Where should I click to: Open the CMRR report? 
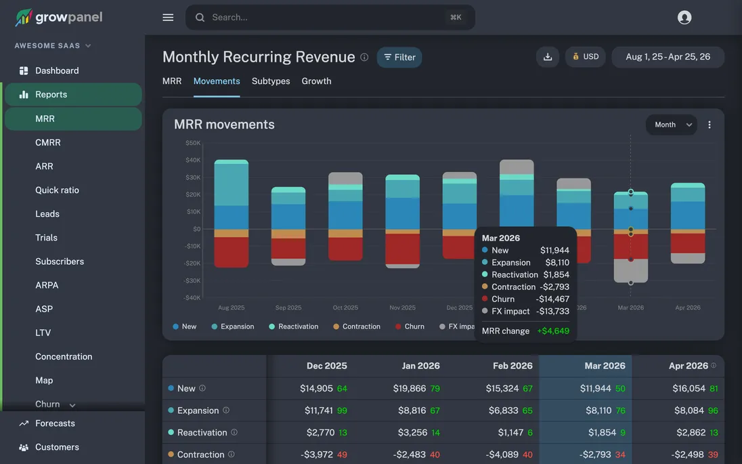48,142
